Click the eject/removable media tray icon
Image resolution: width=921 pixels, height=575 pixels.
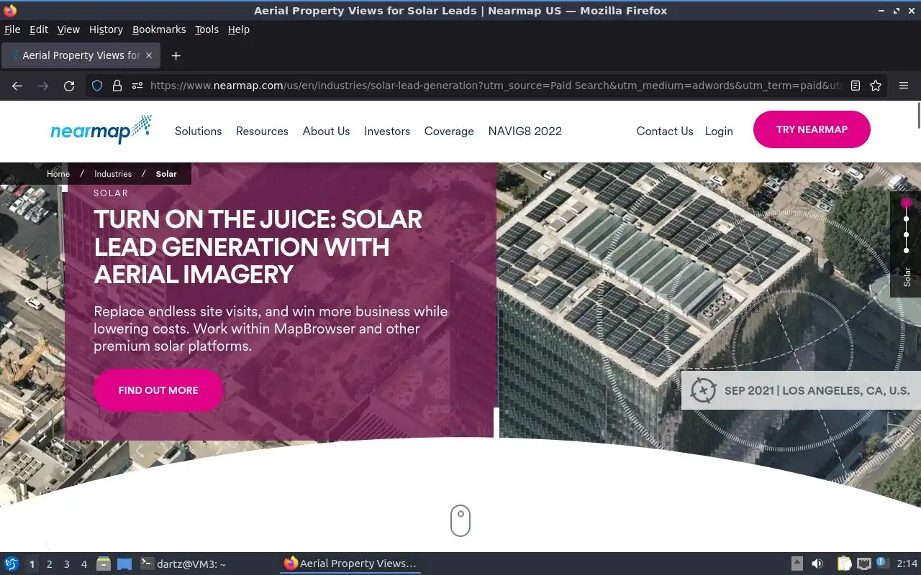(797, 564)
